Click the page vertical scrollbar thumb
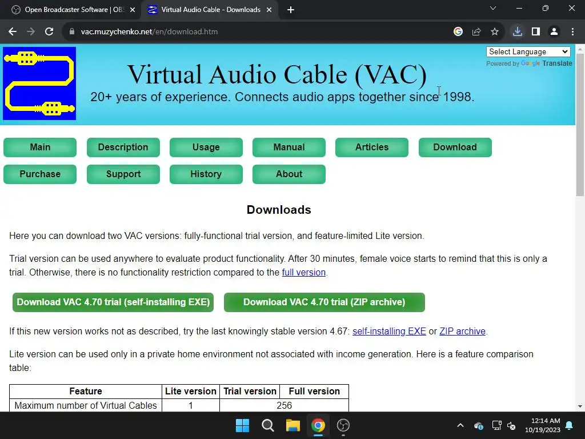Screen dimensions: 585x439 pyautogui.click(x=580, y=125)
